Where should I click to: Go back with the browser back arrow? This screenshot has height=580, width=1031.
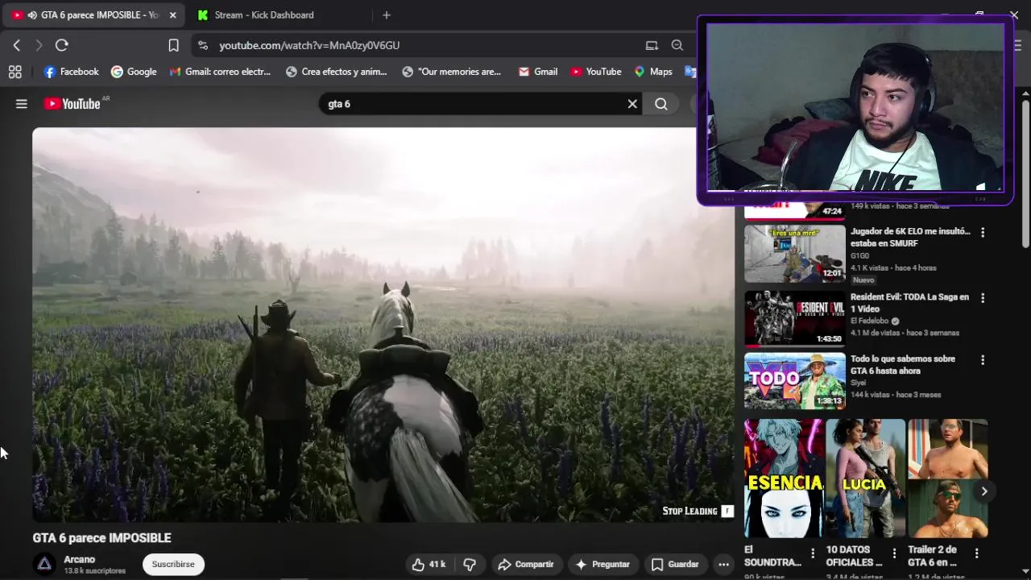[16, 45]
